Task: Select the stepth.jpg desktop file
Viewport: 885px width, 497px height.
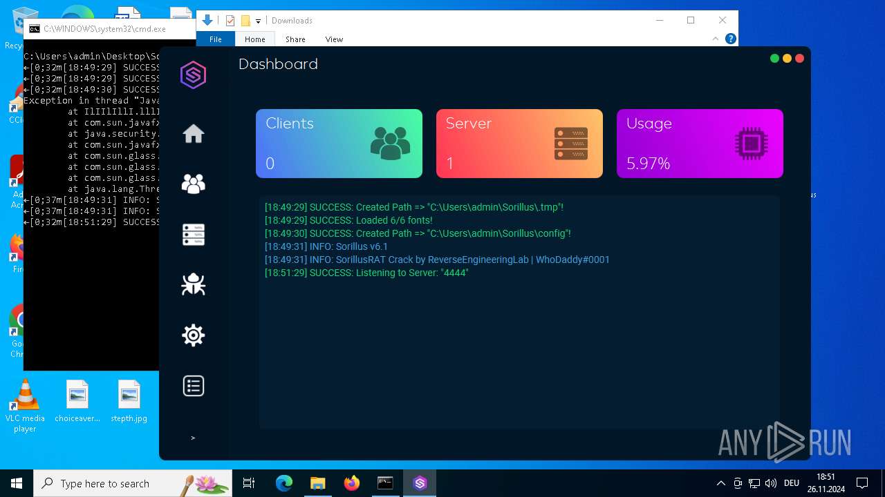Action: (129, 402)
